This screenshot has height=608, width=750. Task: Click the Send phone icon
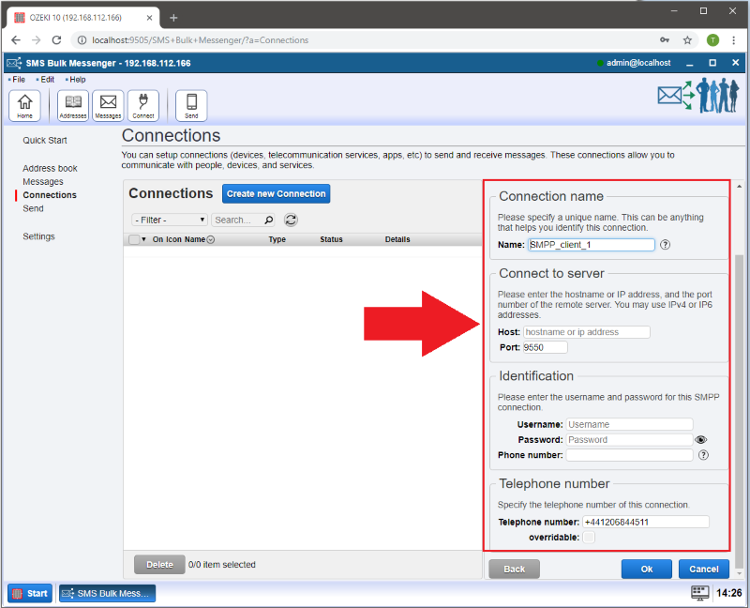coord(191,105)
